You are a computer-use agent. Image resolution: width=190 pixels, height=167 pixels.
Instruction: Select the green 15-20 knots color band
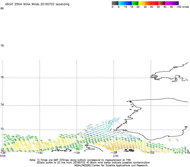(x=135, y=3)
